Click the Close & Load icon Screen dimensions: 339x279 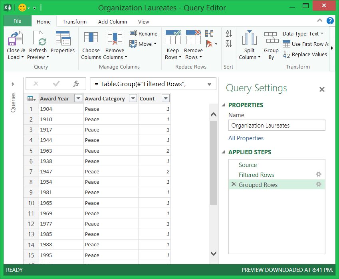click(16, 39)
